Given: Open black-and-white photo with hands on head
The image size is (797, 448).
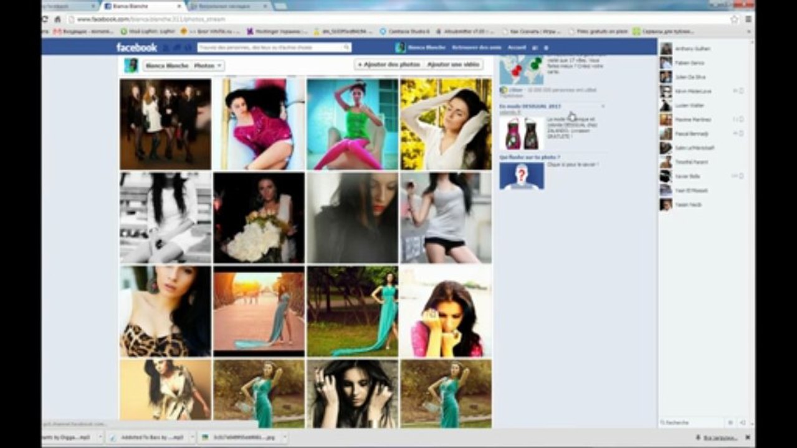Looking at the screenshot, I should (x=352, y=393).
